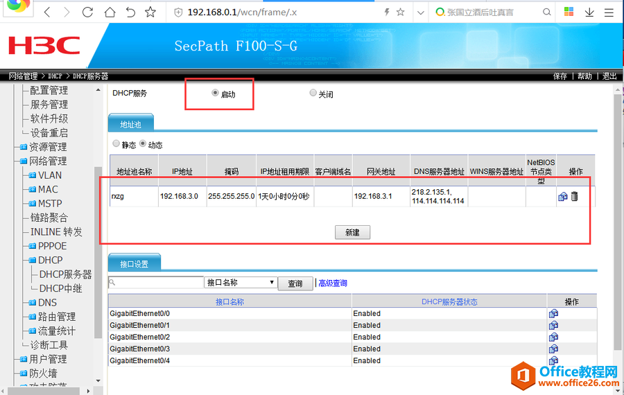
Task: Open 软件升级 in the sidebar
Action: pos(49,119)
